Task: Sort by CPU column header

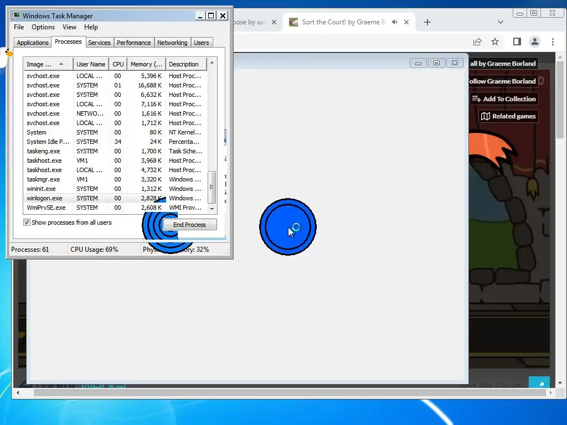Action: click(x=118, y=64)
